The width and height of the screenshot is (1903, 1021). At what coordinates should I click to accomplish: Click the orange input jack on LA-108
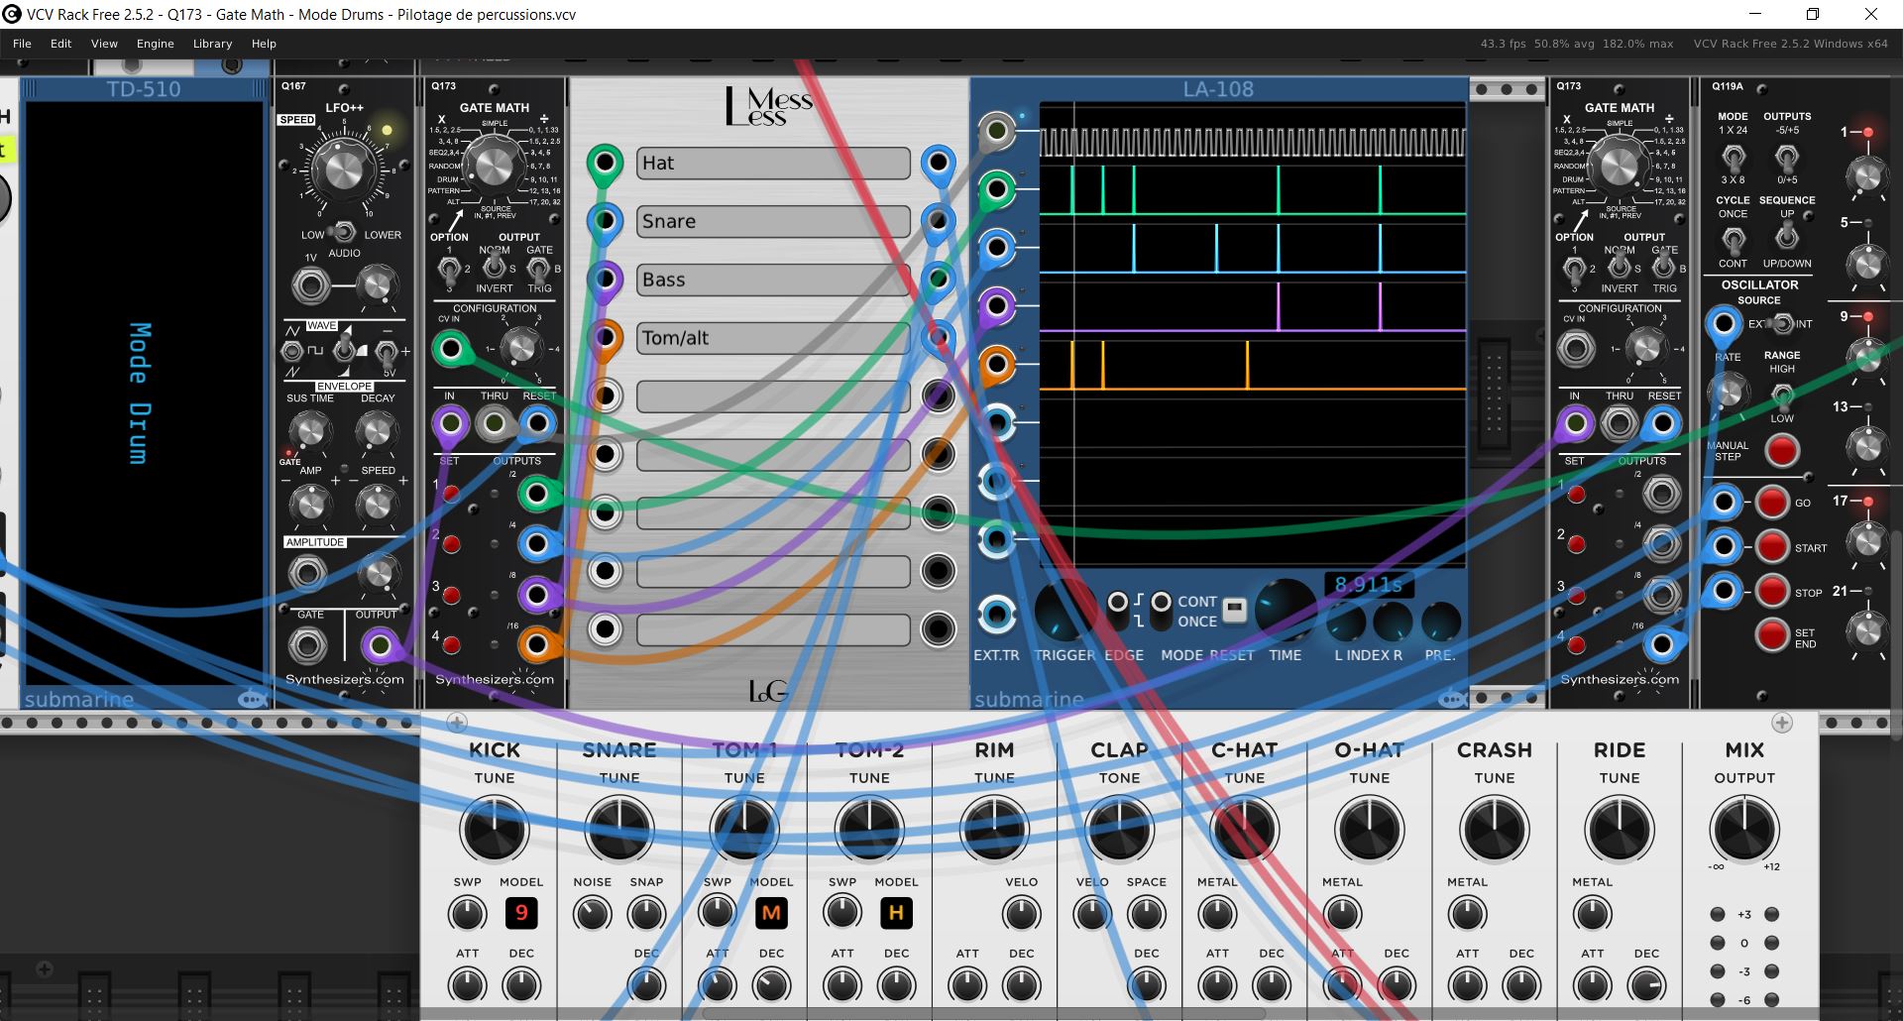coord(997,365)
